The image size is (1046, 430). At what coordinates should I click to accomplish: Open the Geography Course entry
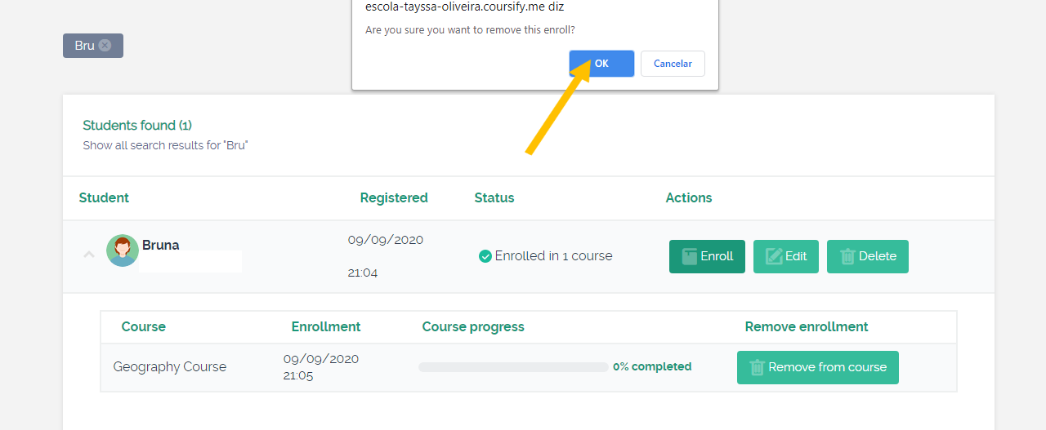(x=170, y=367)
